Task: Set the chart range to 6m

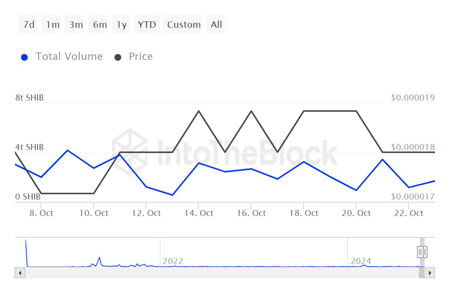Action: click(x=100, y=25)
